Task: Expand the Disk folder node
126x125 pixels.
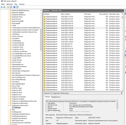Action: tap(8, 110)
